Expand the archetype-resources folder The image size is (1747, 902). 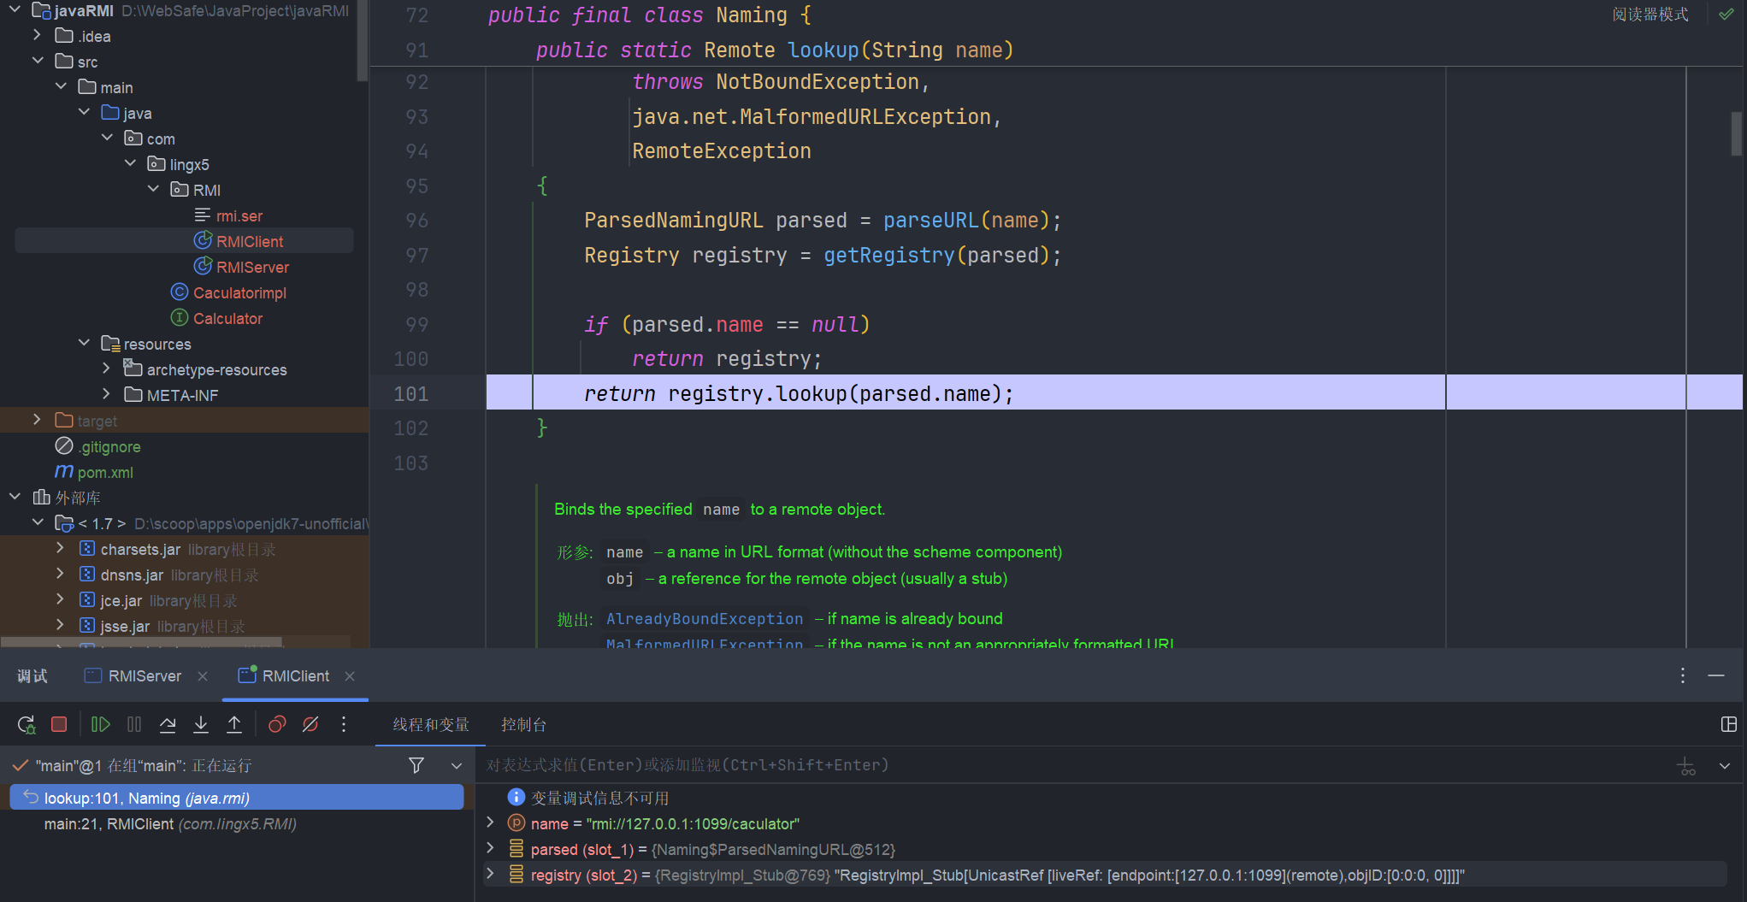(107, 368)
